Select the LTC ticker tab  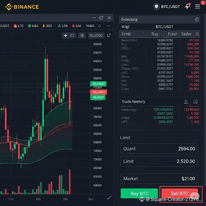tap(19, 26)
